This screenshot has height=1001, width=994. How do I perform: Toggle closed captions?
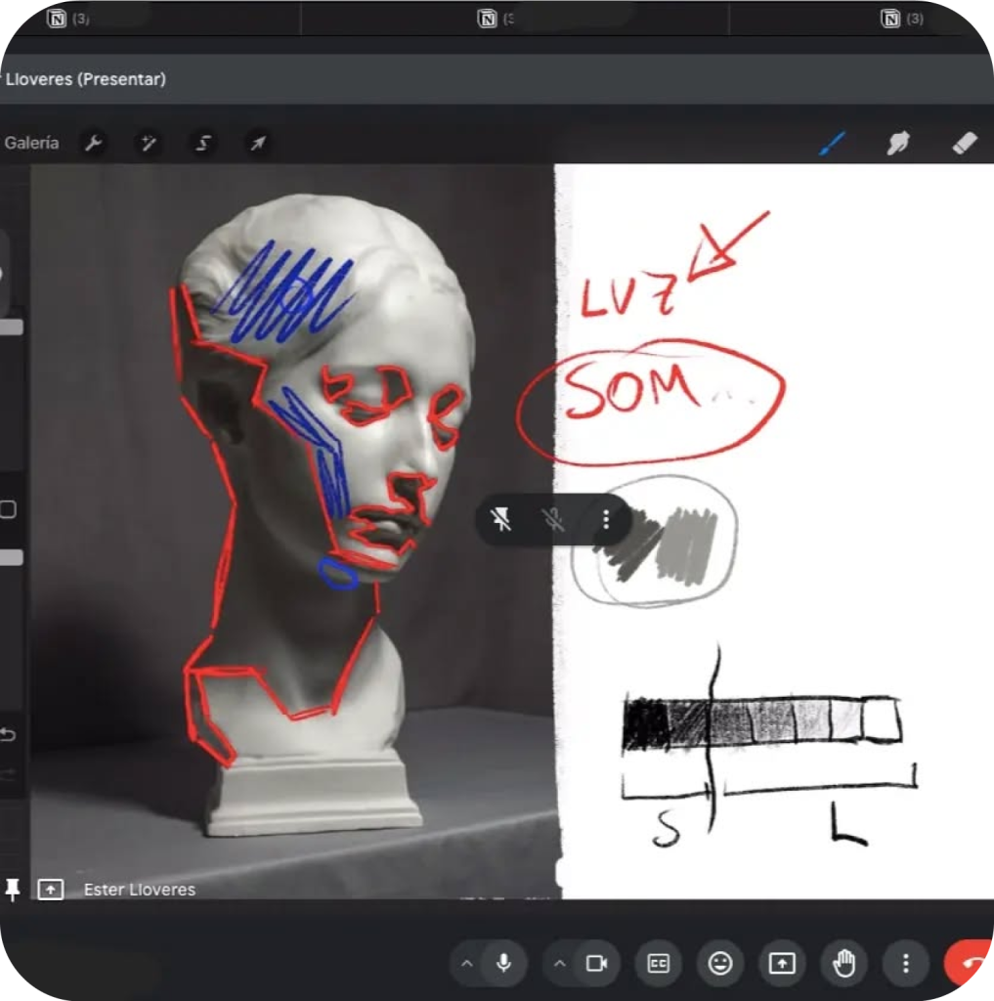(659, 964)
